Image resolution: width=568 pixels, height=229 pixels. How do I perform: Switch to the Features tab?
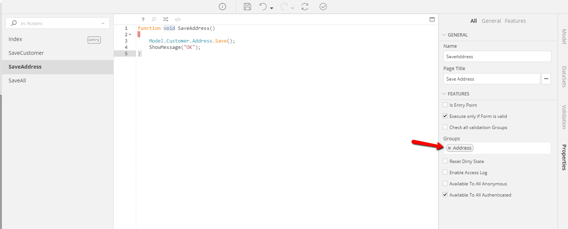(x=515, y=21)
